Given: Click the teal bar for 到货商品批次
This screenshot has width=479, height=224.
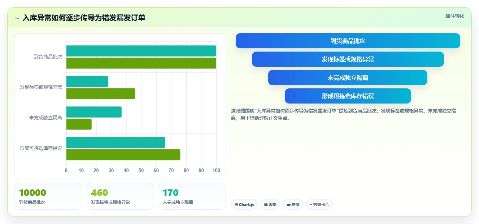Looking at the screenshot, I should 141,51.
